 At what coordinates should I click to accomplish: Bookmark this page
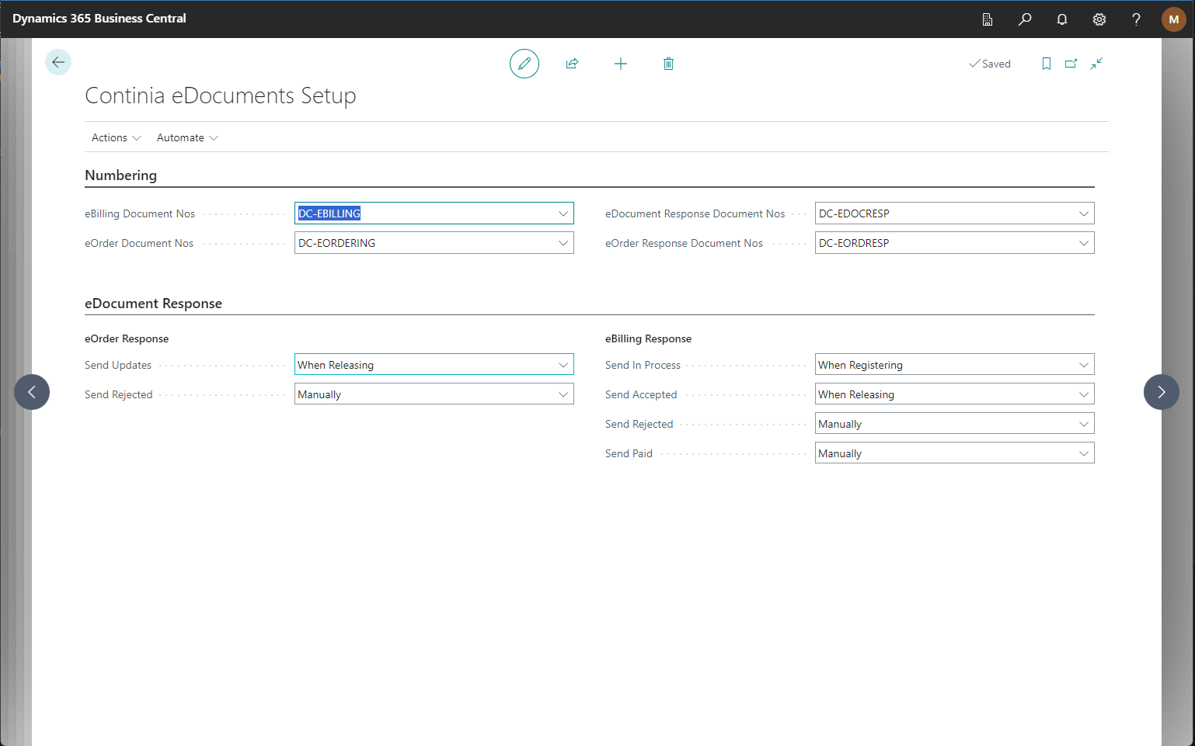tap(1047, 64)
